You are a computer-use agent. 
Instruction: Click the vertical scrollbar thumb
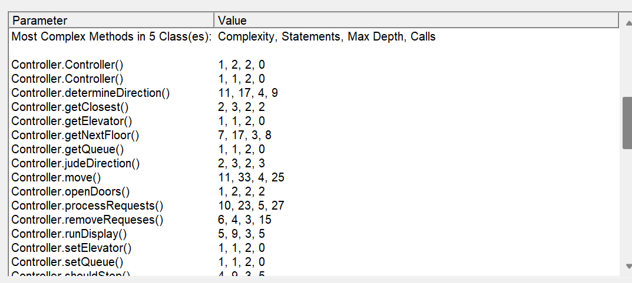(627, 123)
